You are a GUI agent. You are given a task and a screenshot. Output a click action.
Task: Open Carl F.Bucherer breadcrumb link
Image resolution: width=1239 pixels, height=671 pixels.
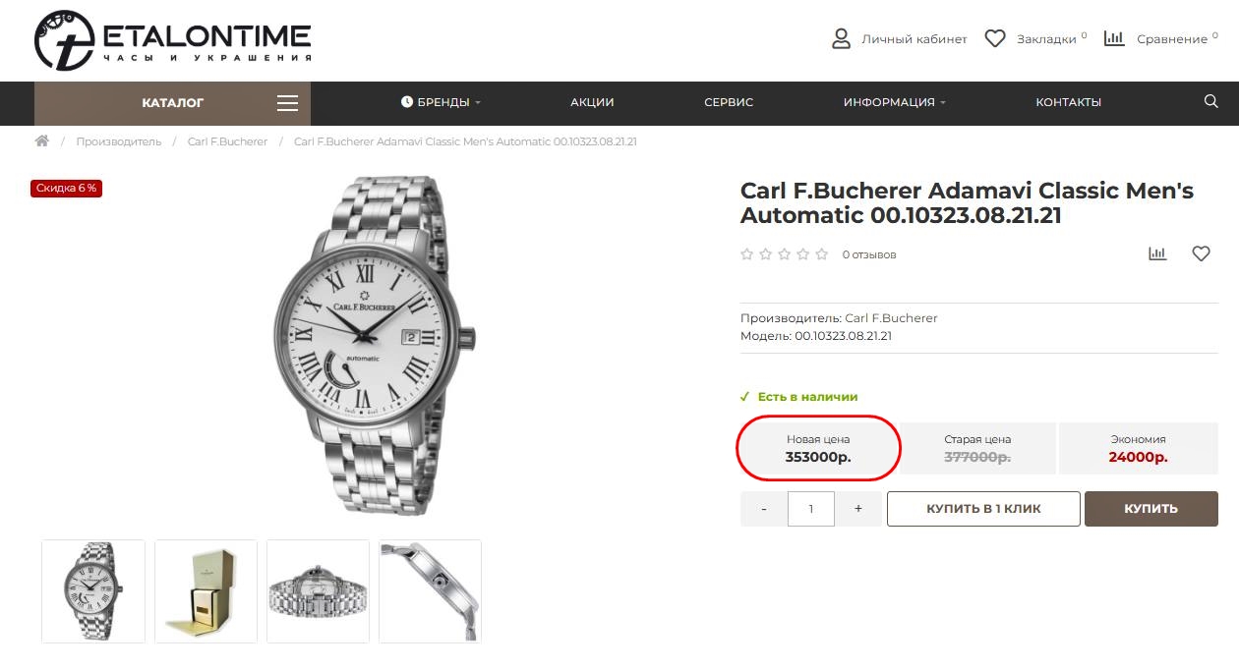[227, 141]
